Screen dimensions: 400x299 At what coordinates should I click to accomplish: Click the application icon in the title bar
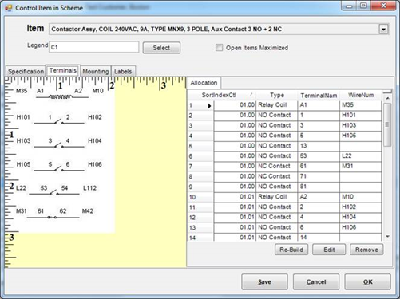pos(9,8)
